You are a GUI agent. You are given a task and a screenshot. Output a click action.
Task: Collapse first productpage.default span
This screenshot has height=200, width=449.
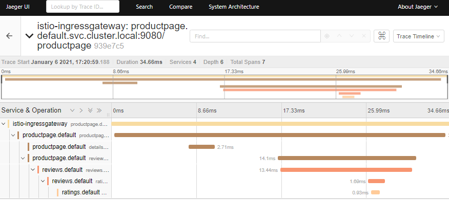(x=13, y=135)
